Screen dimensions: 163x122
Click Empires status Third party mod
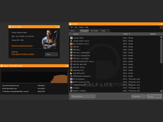tap(131, 91)
